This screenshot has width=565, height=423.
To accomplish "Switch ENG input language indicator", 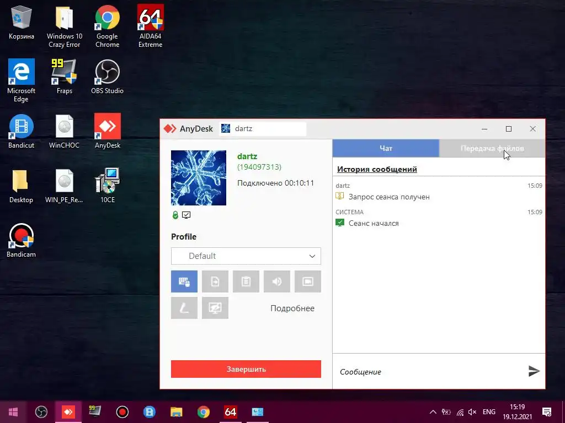I will point(489,412).
